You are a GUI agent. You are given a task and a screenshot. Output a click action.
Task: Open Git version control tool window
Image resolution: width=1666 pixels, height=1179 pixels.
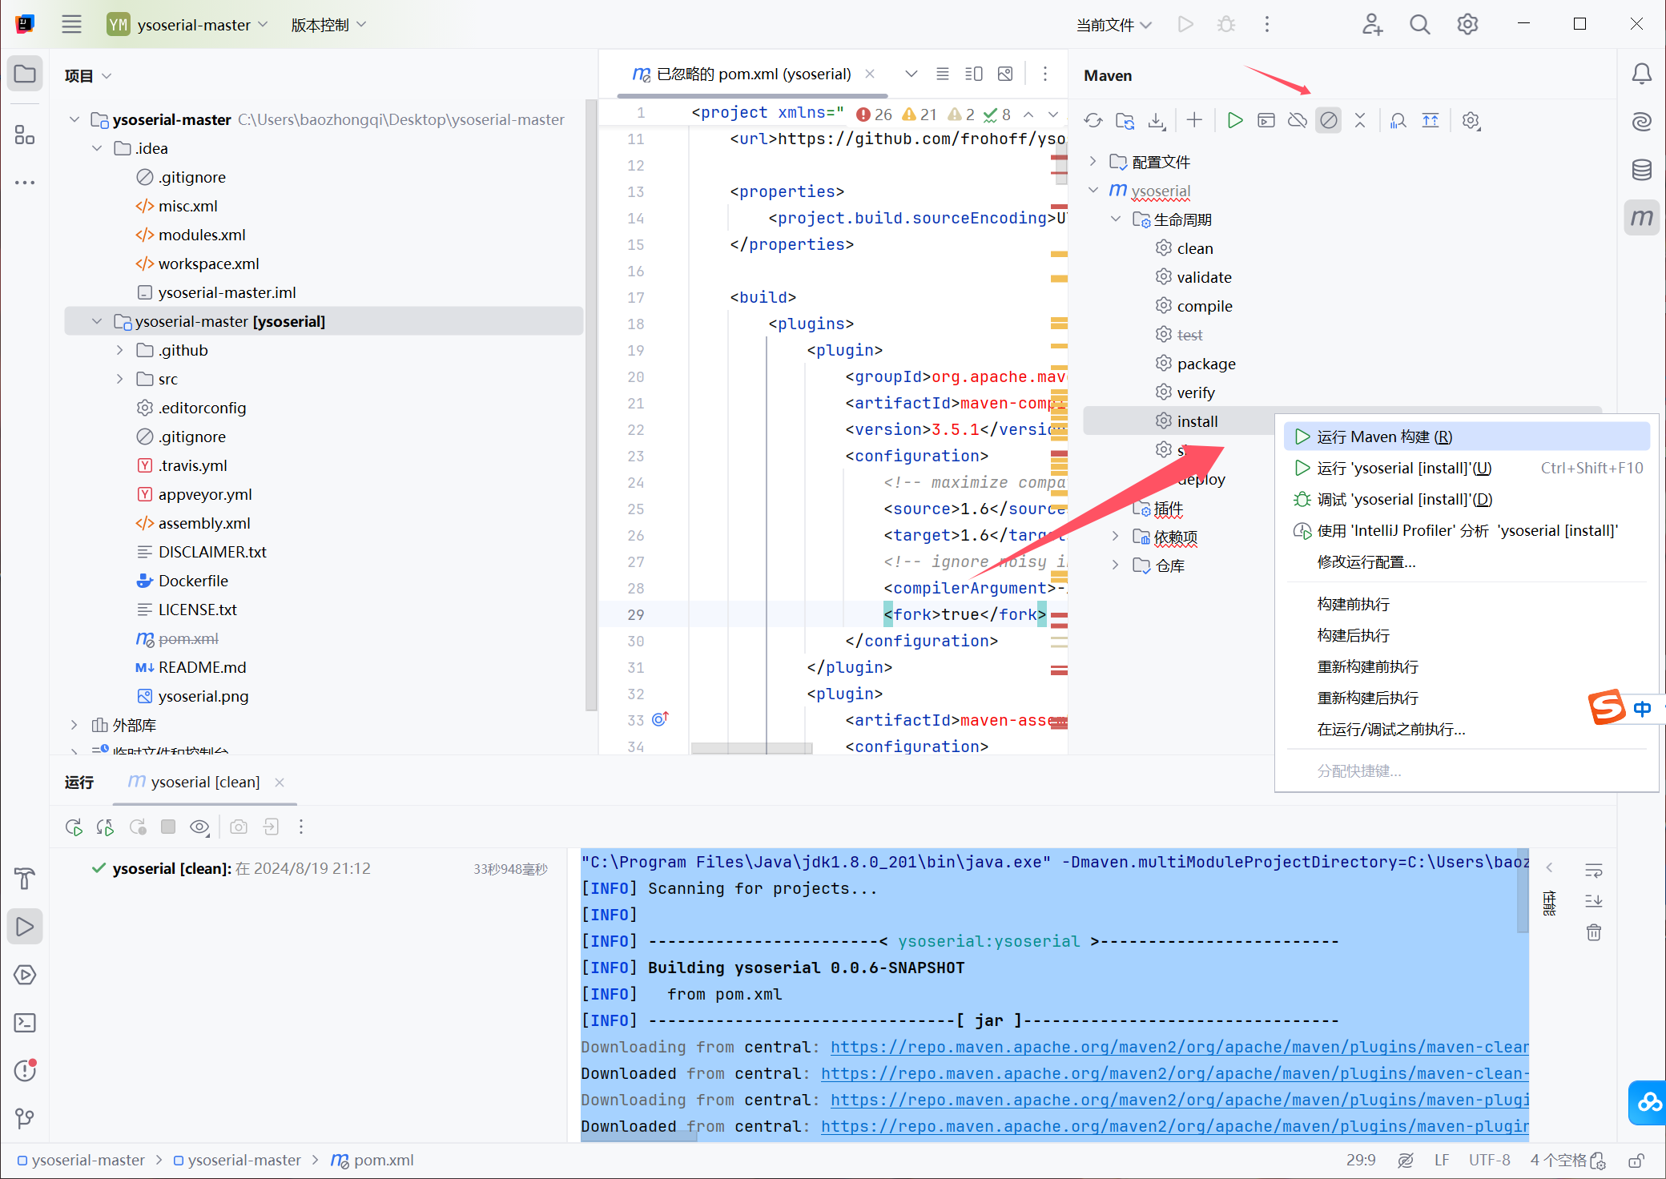tap(25, 1118)
